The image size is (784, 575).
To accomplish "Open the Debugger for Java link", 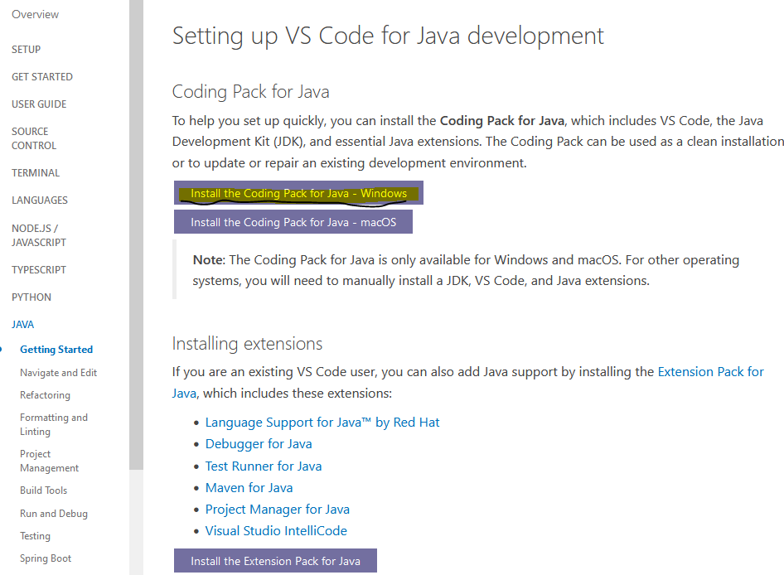I will point(259,444).
